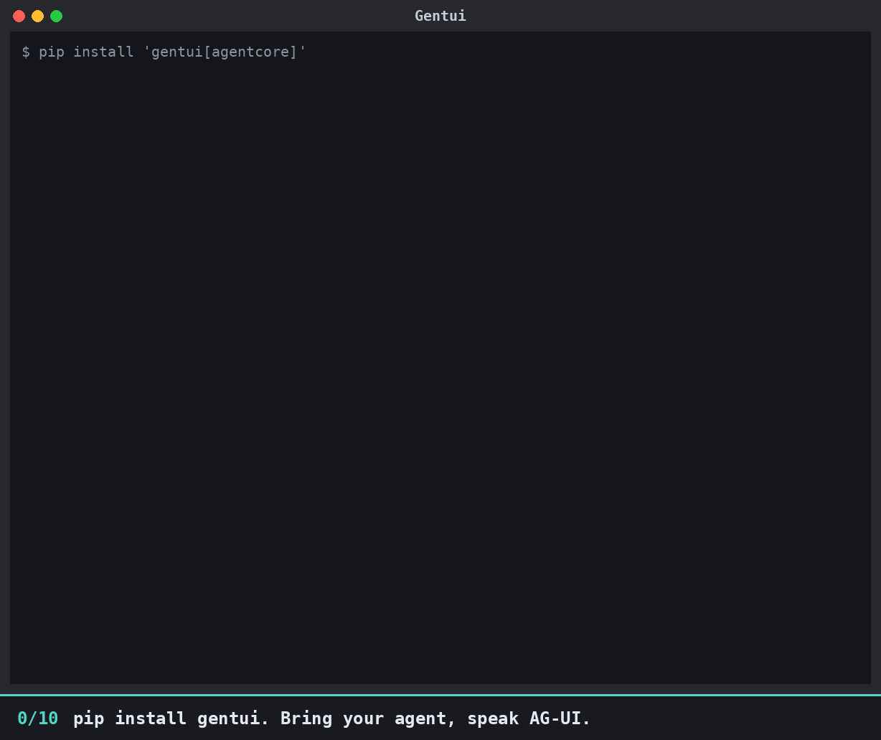This screenshot has width=881, height=740.
Task: Select the 0/10 step counter
Action: click(x=38, y=718)
